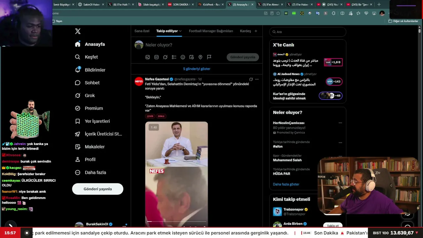Viewport: 423px width, 238px height.
Task: Play the Nefes Gazetesi video thumbnail
Action: [176, 174]
